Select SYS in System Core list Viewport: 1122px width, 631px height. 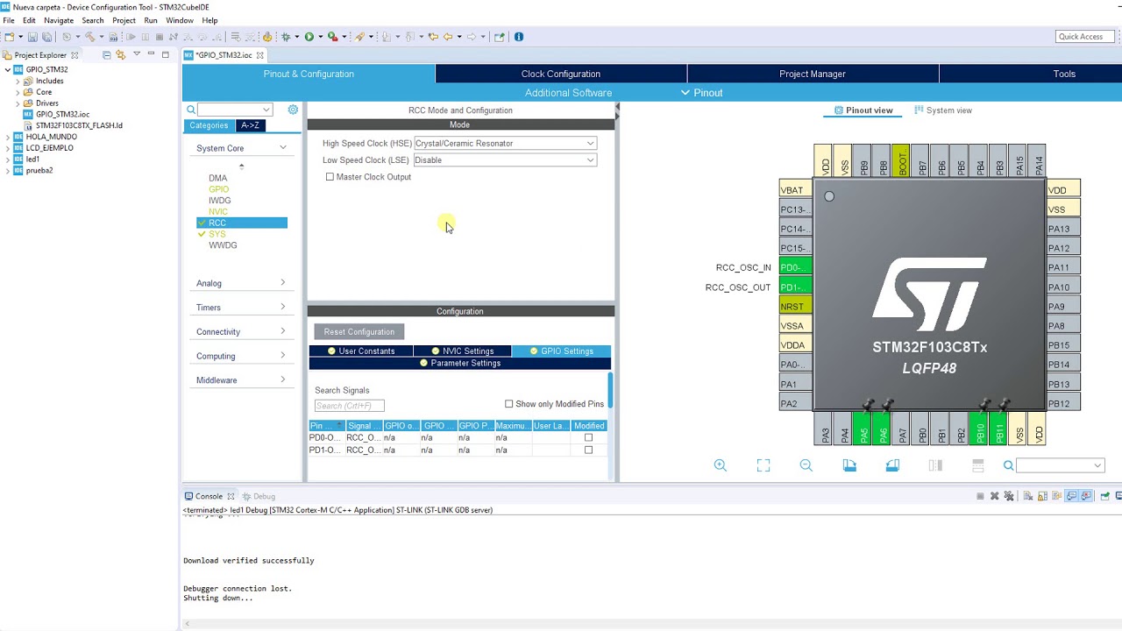click(x=217, y=234)
